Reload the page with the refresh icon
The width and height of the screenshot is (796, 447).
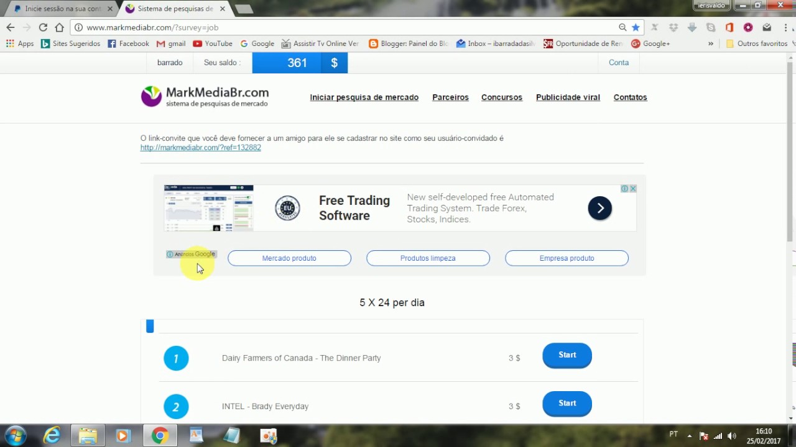point(43,27)
